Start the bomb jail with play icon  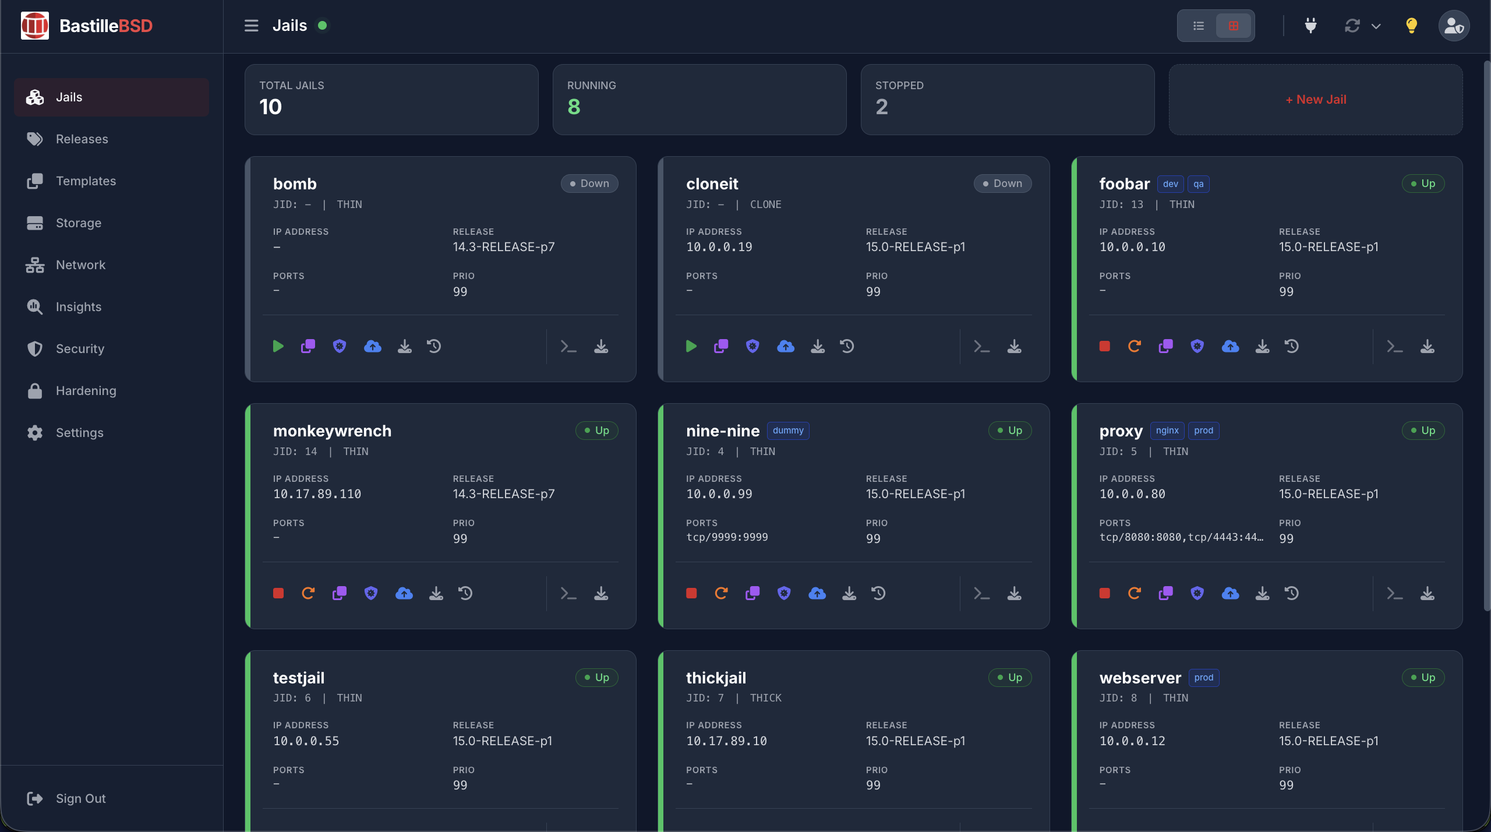[x=278, y=347]
